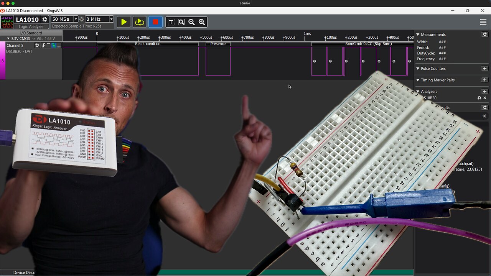This screenshot has height=276, width=491.
Task: Click the DutyCycle measurement value
Action: coord(442,53)
